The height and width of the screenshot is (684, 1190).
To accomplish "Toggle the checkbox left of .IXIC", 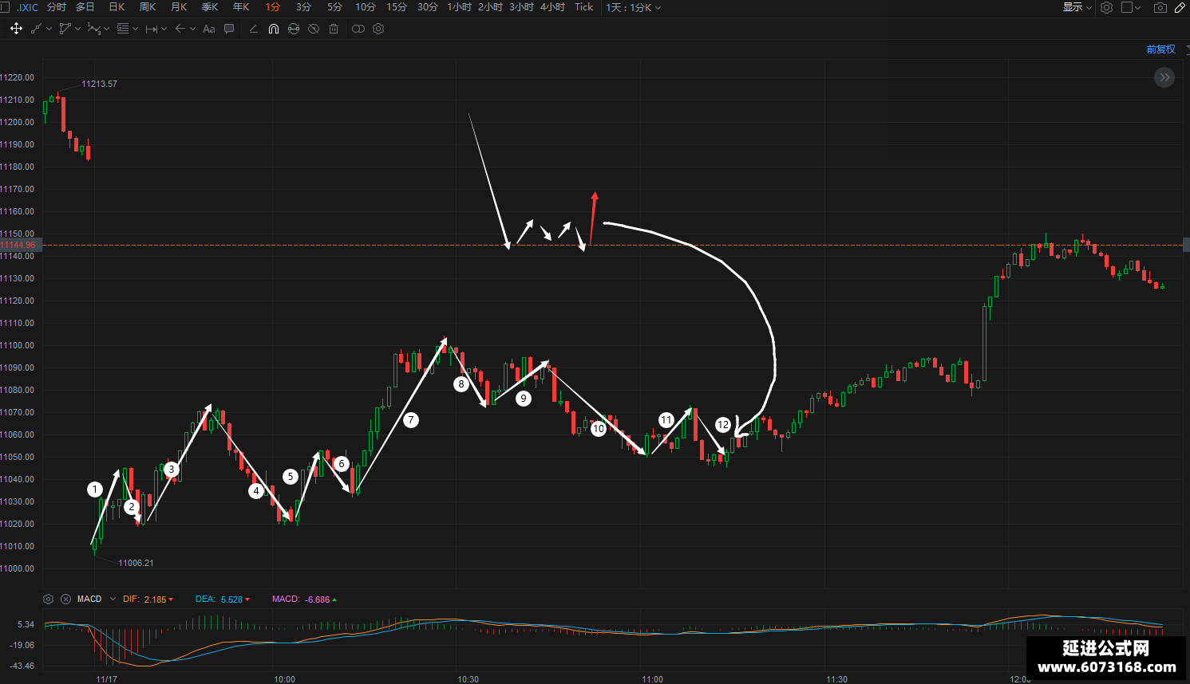I will click(x=4, y=7).
